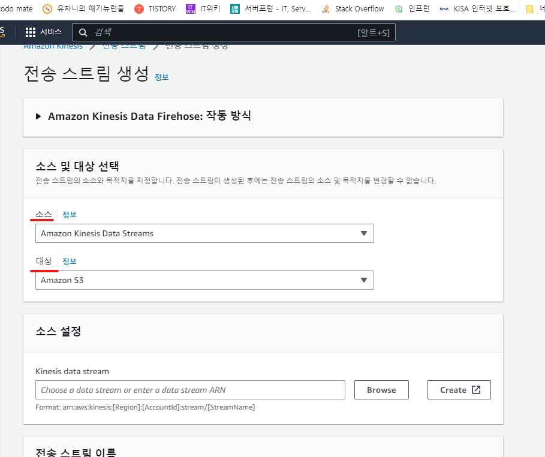The image size is (545, 457).
Task: Open the 대상 dropdown Amazon S3
Action: tap(204, 280)
